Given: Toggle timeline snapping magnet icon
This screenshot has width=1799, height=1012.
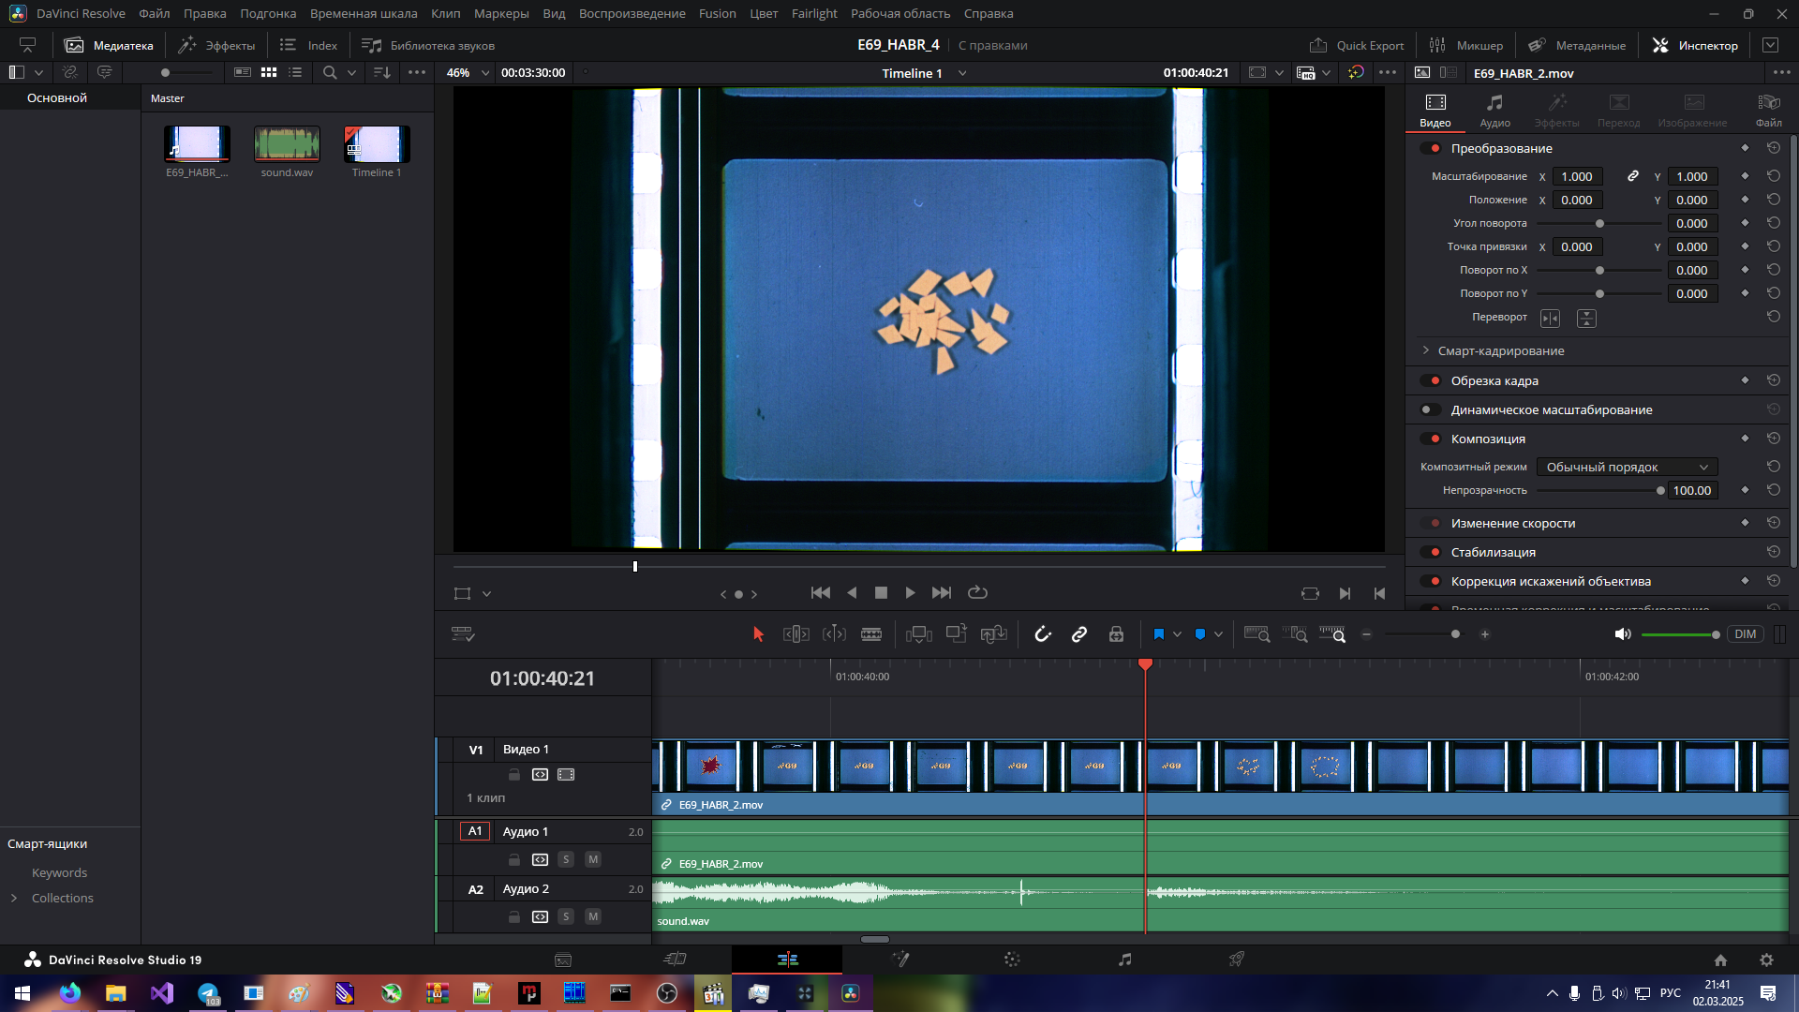Looking at the screenshot, I should [1043, 634].
